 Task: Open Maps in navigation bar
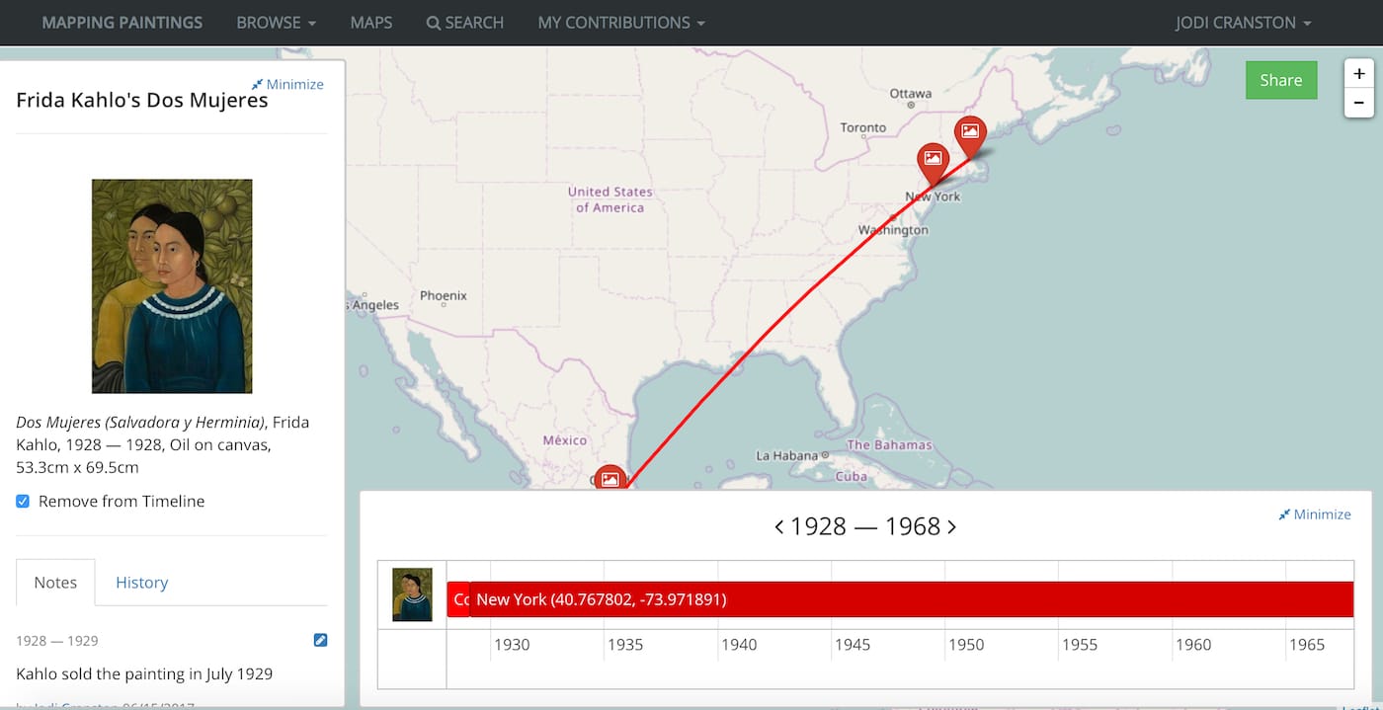[x=371, y=22]
